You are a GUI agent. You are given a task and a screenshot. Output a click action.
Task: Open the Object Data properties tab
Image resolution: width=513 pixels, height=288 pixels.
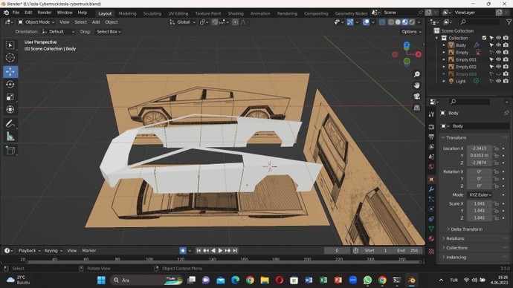click(x=431, y=229)
